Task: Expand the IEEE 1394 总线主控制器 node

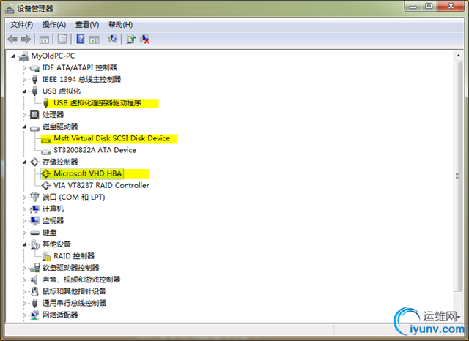Action: click(24, 80)
